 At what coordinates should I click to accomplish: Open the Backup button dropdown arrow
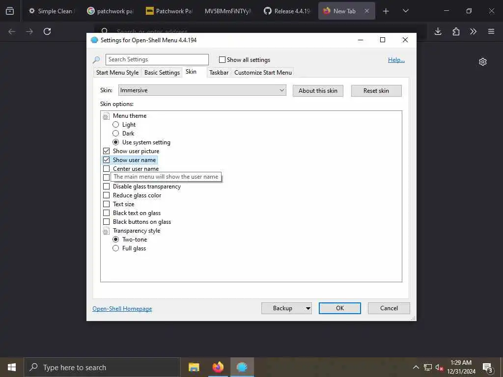pos(308,308)
